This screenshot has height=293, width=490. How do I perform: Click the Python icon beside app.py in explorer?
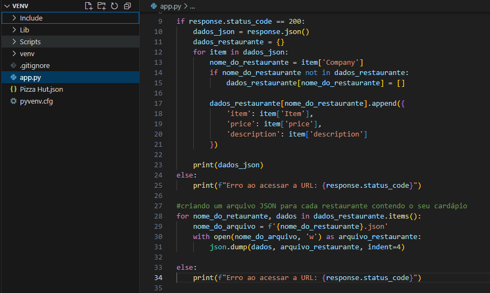coord(13,77)
